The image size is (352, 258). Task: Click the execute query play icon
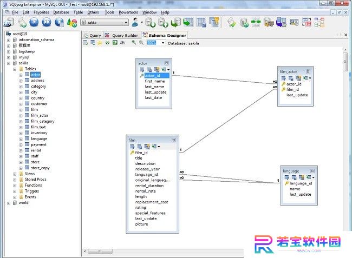pyautogui.click(x=34, y=22)
